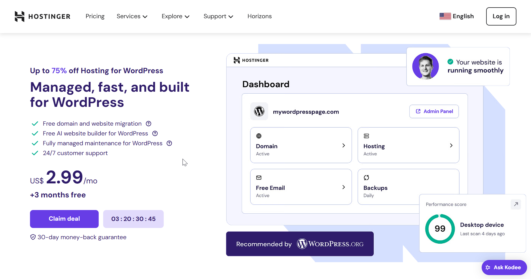This screenshot has width=531, height=279.
Task: Click the US$ 2.99/mo price
Action: 64,178
